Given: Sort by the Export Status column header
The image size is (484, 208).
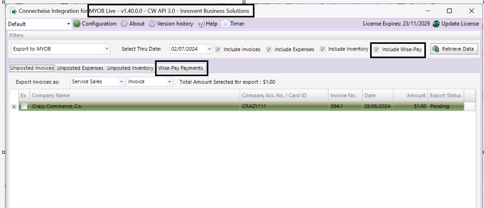Looking at the screenshot, I should [446, 95].
